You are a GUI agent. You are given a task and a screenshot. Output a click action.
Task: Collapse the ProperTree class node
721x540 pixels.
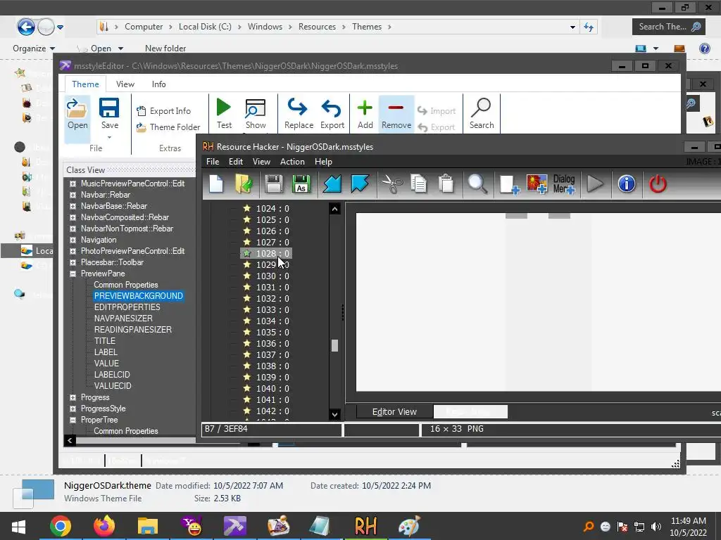[x=73, y=420]
